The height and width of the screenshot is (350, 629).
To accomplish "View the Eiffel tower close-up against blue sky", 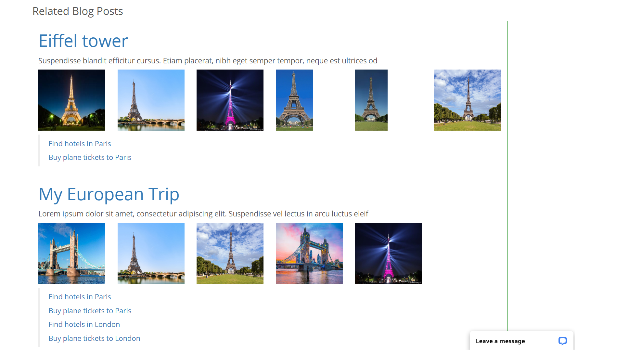I will (x=294, y=100).
